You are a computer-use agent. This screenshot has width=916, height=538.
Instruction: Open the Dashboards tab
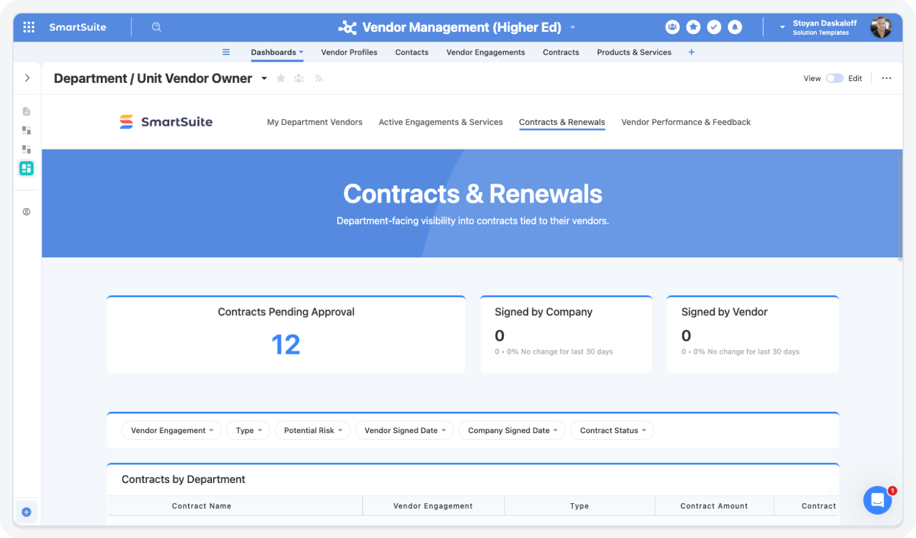(277, 52)
